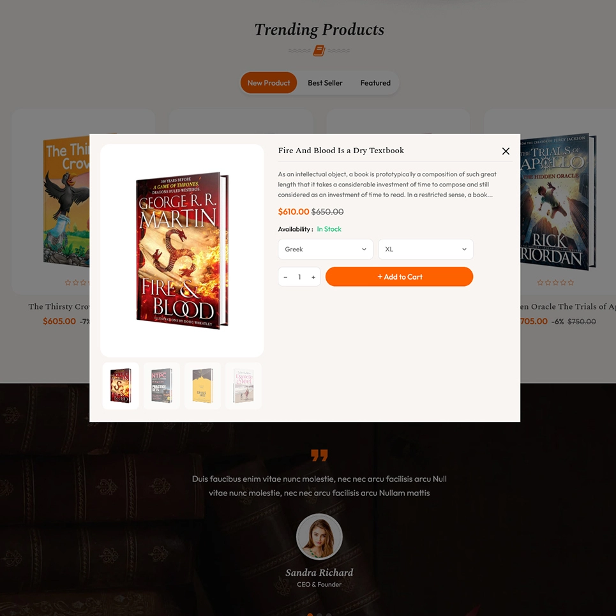616x616 pixels.
Task: Click the star rating under Trials of Apollo
Action: [x=555, y=282]
